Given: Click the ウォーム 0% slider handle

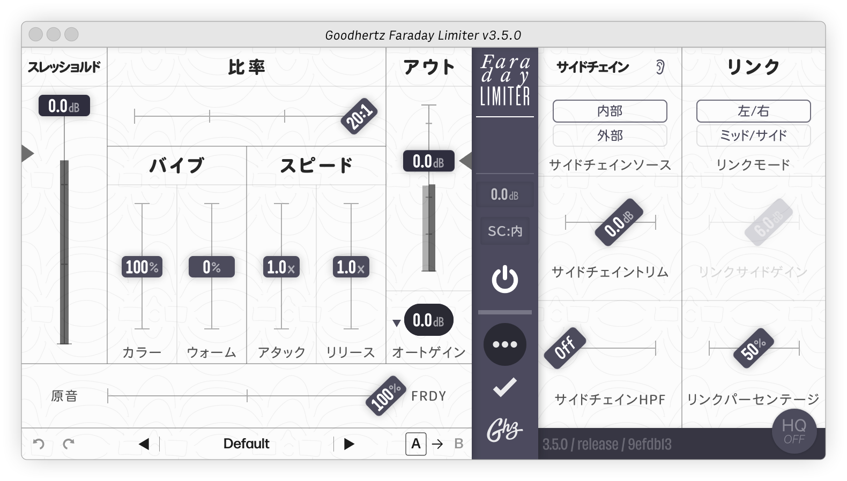Looking at the screenshot, I should [x=212, y=267].
